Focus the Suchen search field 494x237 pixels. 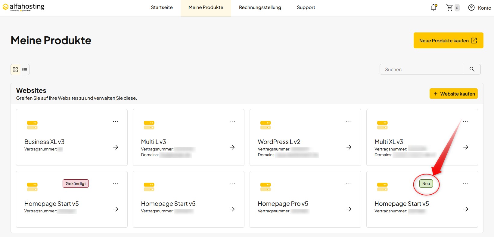421,69
